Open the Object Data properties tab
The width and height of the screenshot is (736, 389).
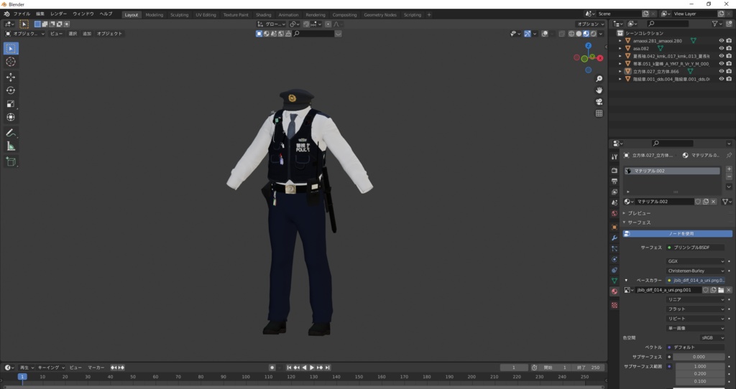(x=615, y=281)
